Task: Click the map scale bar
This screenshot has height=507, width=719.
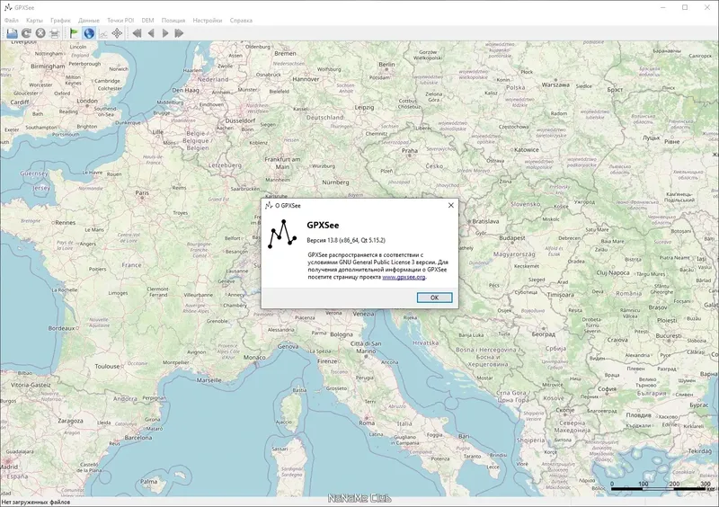Action: point(663,486)
